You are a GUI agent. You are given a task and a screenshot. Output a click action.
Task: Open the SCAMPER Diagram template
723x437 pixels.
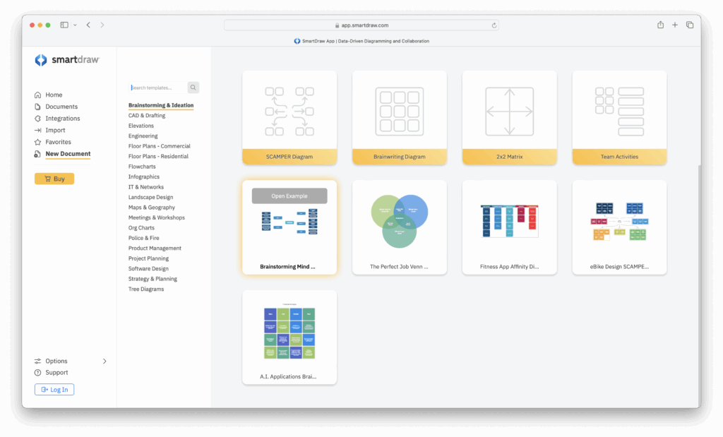tap(289, 118)
